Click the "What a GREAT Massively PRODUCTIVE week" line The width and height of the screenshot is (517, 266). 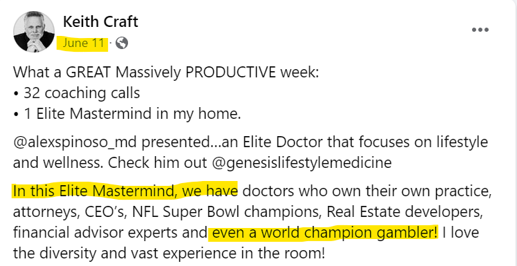point(166,73)
